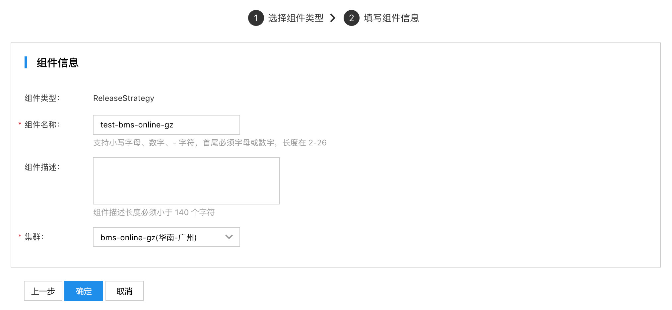
Task: Expand the 集群 dropdown arrow
Action: 229,237
